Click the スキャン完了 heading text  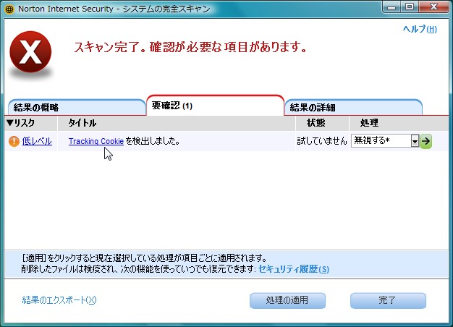[190, 47]
